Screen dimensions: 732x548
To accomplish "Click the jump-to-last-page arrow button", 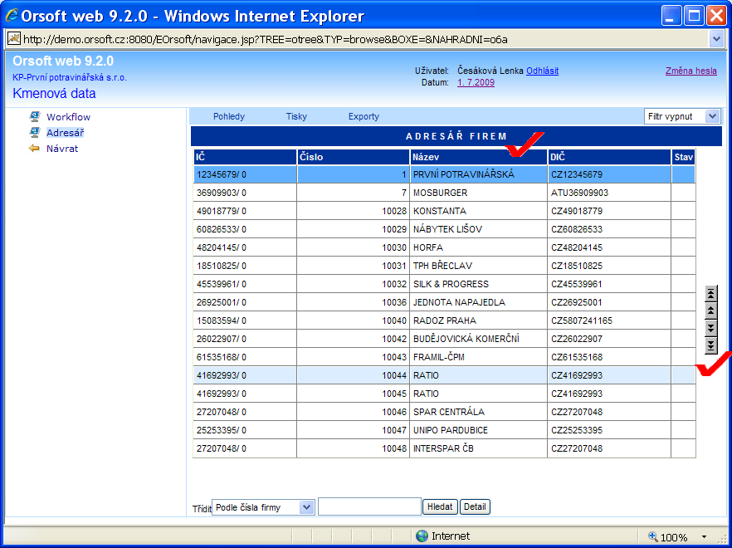I will click(x=710, y=345).
